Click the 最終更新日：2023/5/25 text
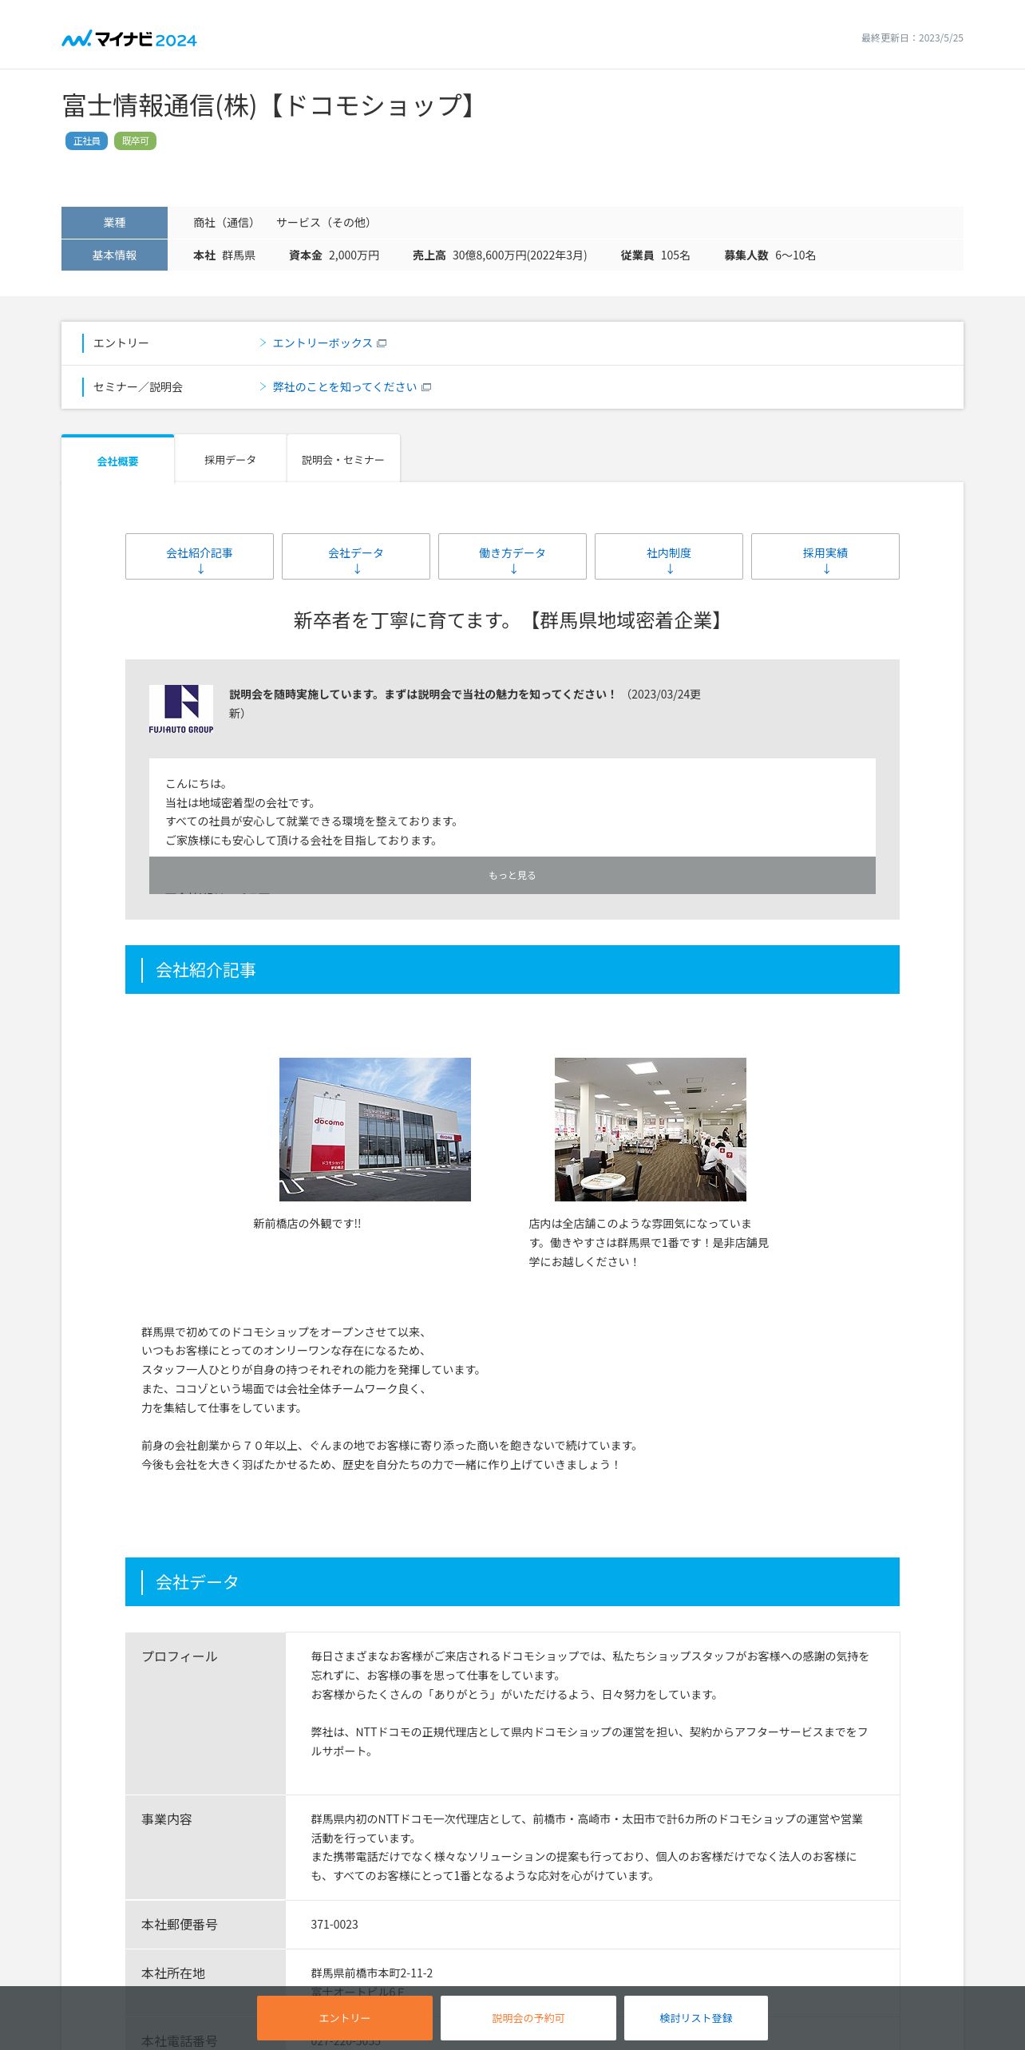This screenshot has height=2050, width=1025. coord(912,38)
